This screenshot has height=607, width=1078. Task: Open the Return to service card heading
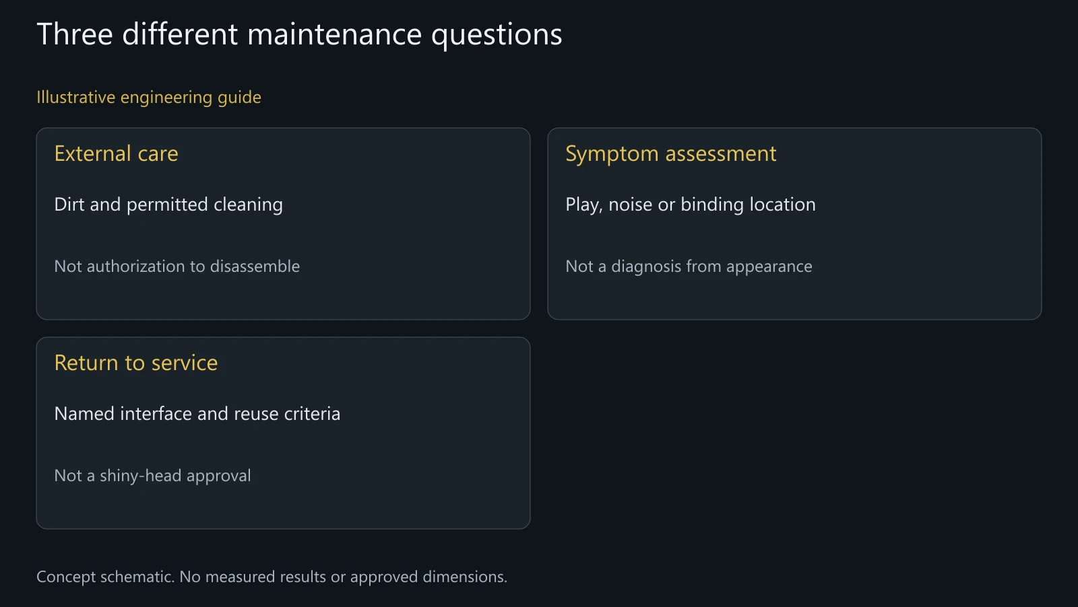tap(136, 363)
